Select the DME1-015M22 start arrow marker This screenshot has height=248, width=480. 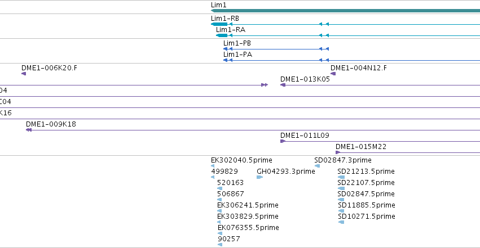338,152
